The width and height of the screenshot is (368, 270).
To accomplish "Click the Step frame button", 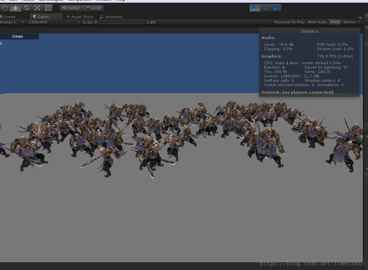I will click(x=276, y=8).
